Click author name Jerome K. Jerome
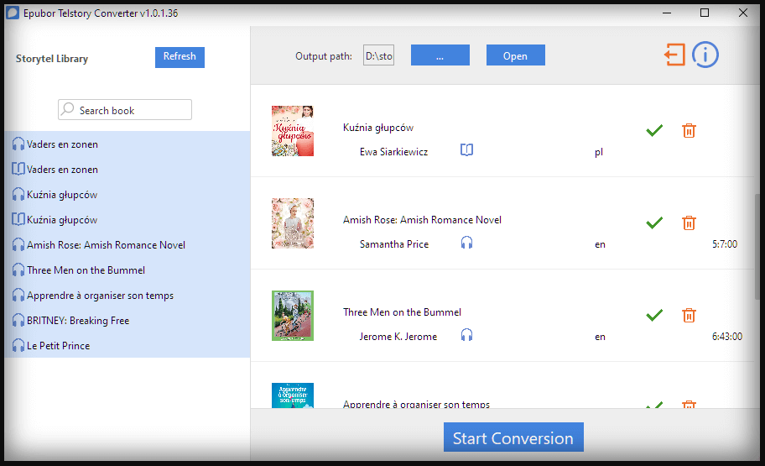Image resolution: width=765 pixels, height=466 pixels. point(398,337)
